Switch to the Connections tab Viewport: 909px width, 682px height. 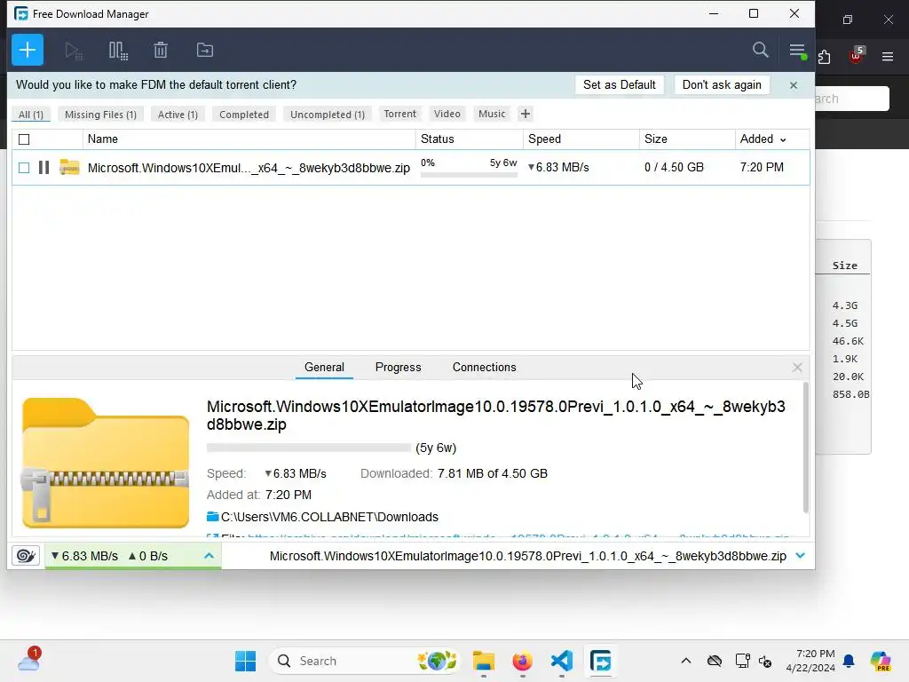pos(484,367)
